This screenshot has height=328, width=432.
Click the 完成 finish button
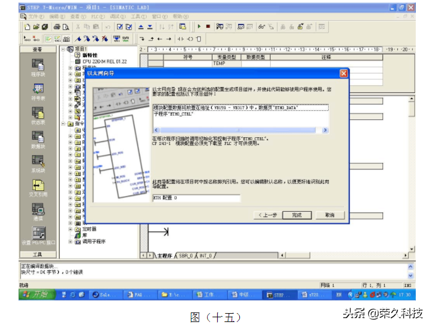[x=297, y=215]
